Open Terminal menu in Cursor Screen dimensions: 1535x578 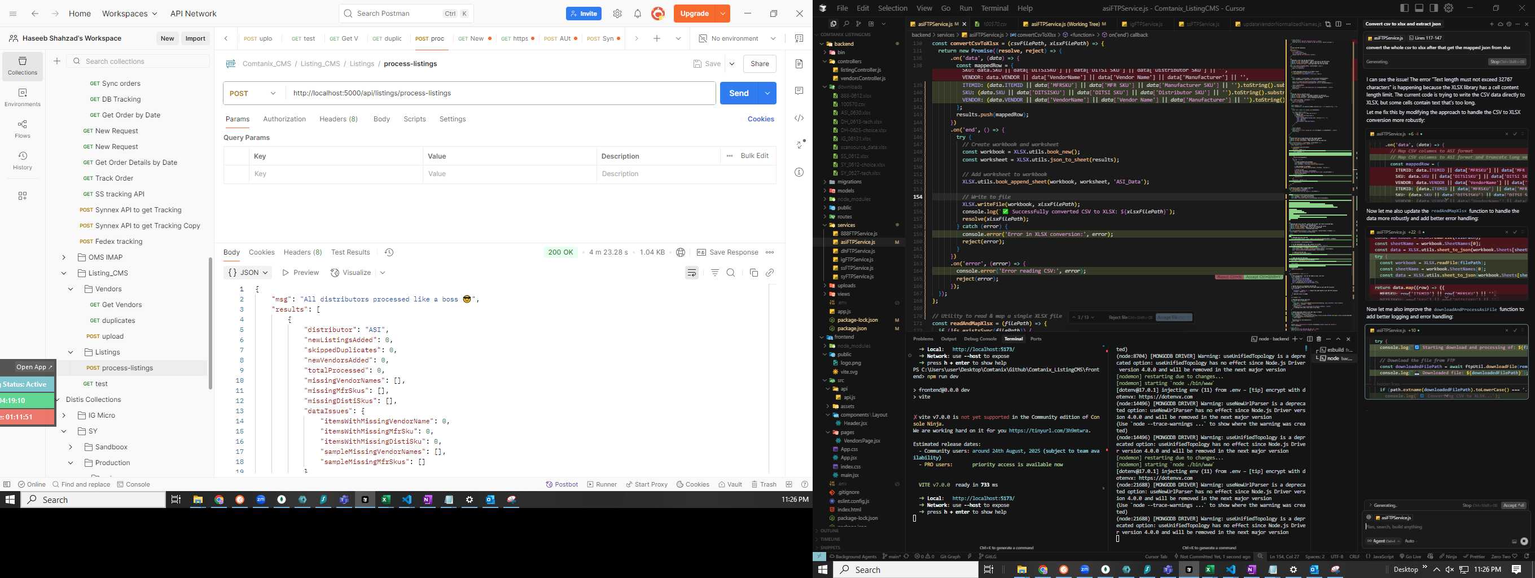click(994, 8)
